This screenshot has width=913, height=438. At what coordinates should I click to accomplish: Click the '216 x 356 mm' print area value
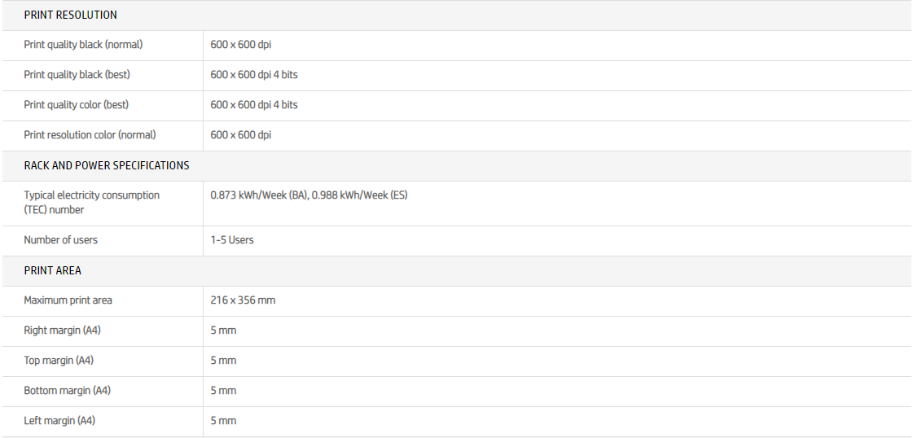(x=243, y=300)
